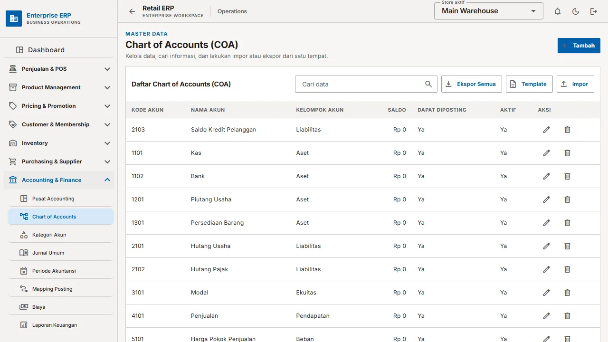Delete the Persediaan Barang account

[567, 223]
